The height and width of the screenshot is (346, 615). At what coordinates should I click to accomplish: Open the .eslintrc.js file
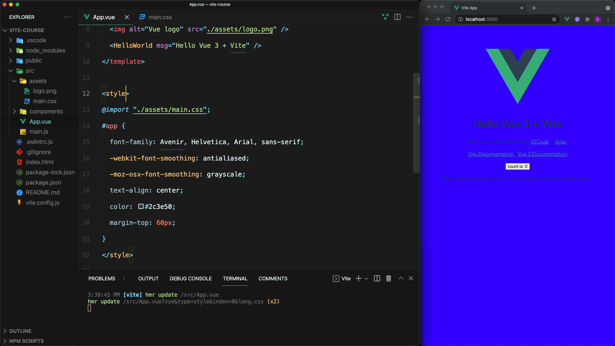click(x=39, y=142)
